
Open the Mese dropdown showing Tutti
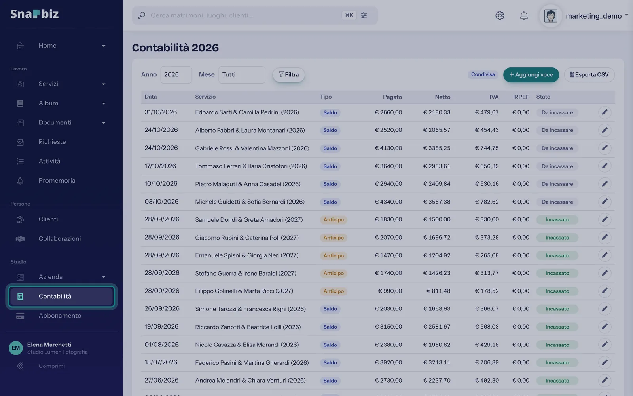tap(242, 74)
